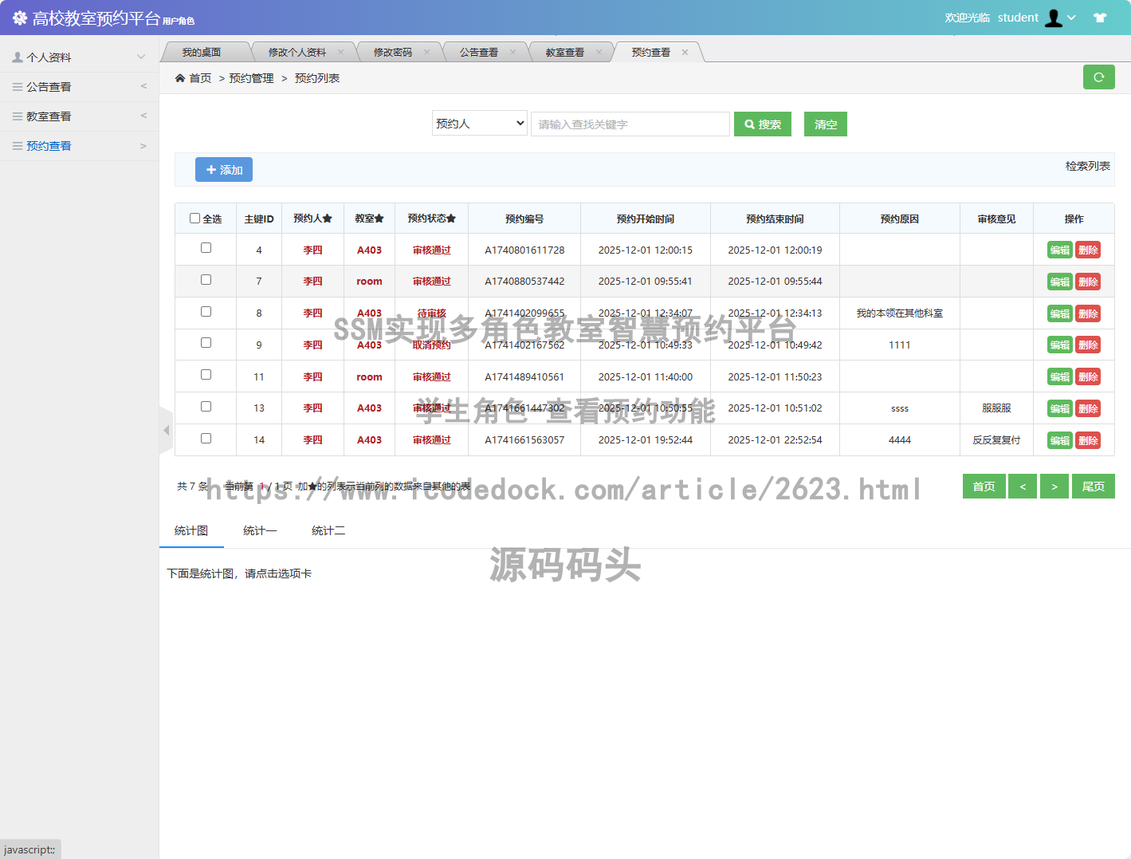Expand 个人资料 sidebar menu
Screen dimensions: 1131x859
[79, 57]
